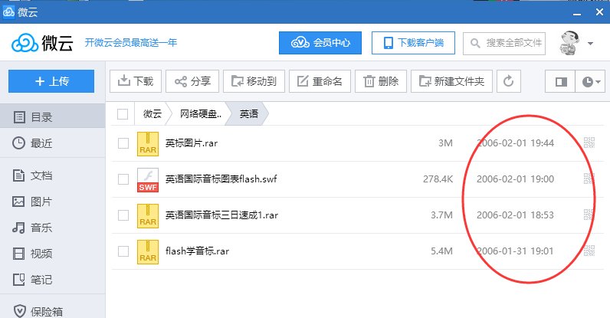610x318 pixels.
Task: Select 最近 recent in the sidebar
Action: [x=53, y=143]
